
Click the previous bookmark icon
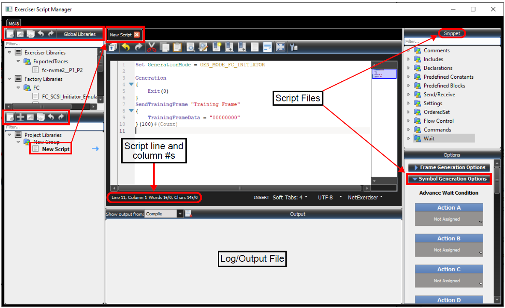coord(229,47)
